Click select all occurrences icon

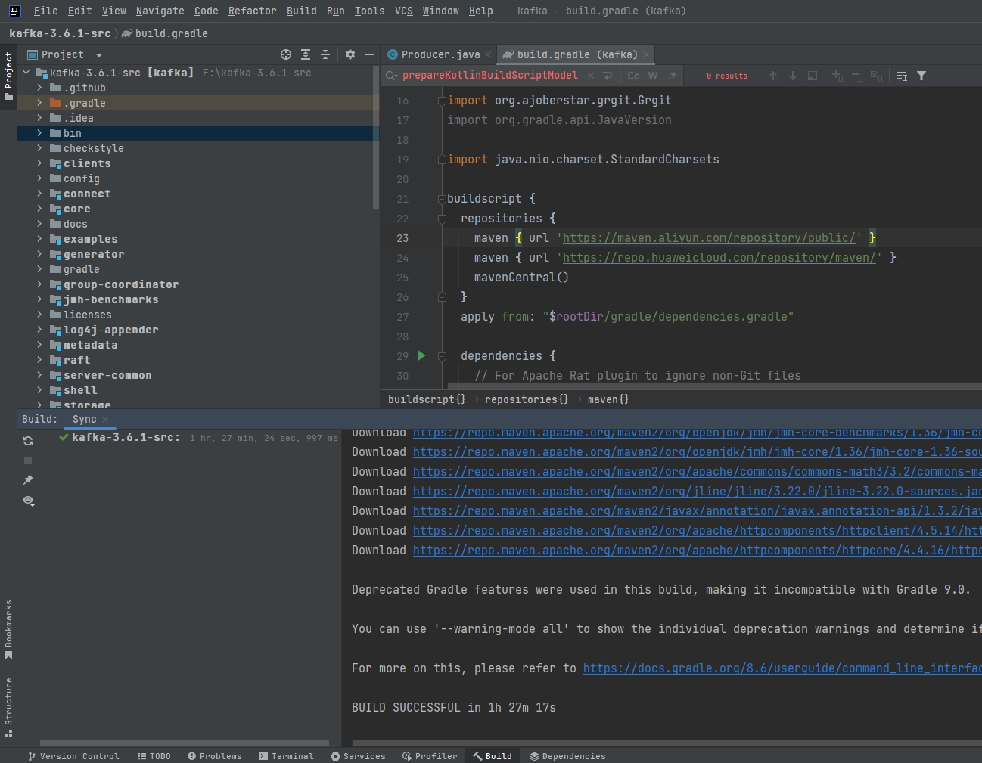[x=877, y=76]
